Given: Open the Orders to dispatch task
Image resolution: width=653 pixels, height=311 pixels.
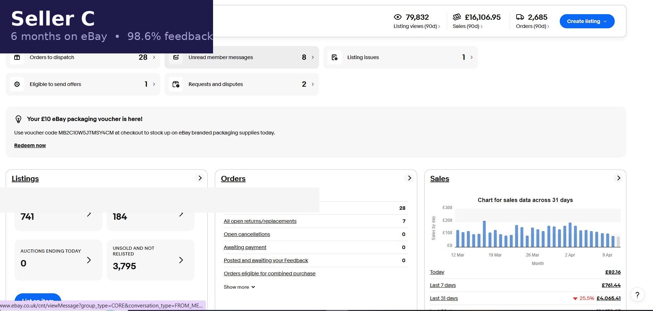Looking at the screenshot, I should [x=83, y=57].
